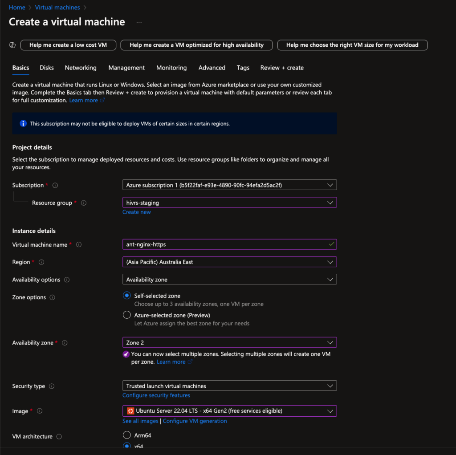This screenshot has height=455, width=456.
Task: Click the Virtual machine name info icon
Action: click(x=79, y=245)
